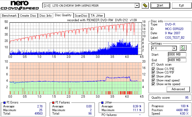The height and width of the screenshot is (117, 192).
Task: Click the Start button
Action: tap(160, 6)
